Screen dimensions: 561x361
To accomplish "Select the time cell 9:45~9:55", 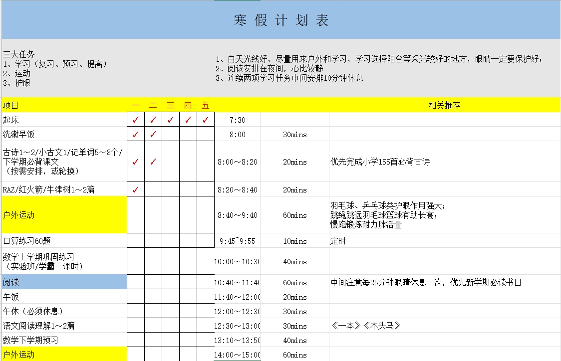I will tap(238, 240).
